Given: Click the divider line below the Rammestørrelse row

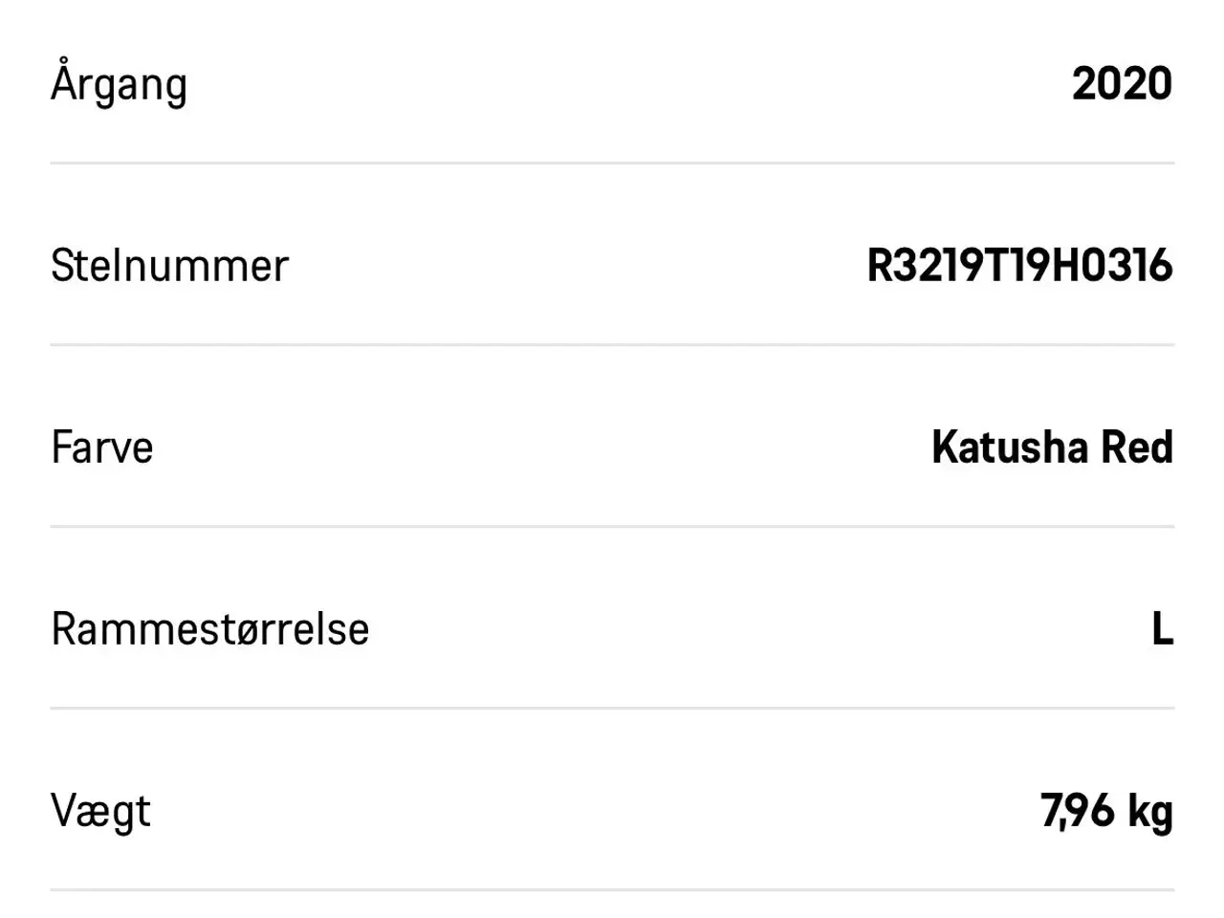Looking at the screenshot, I should (612, 709).
